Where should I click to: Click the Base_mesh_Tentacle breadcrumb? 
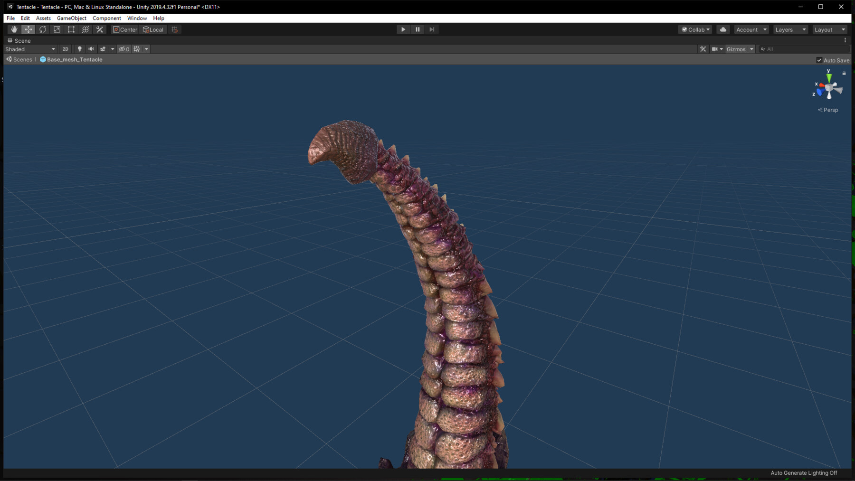point(75,59)
